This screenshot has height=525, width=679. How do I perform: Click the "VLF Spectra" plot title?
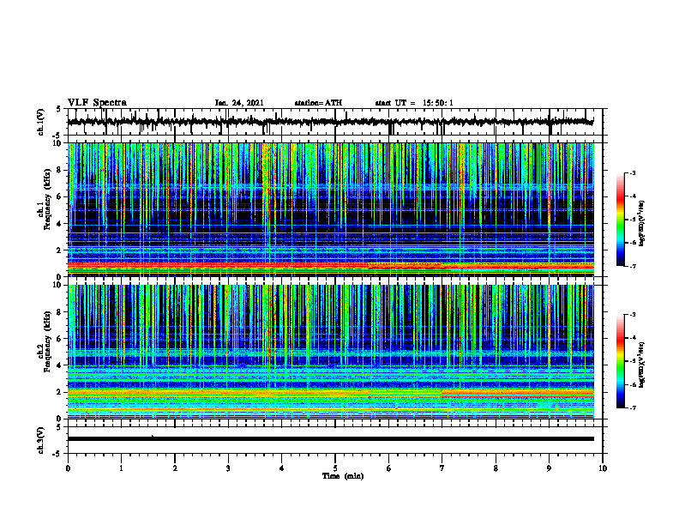pos(97,103)
